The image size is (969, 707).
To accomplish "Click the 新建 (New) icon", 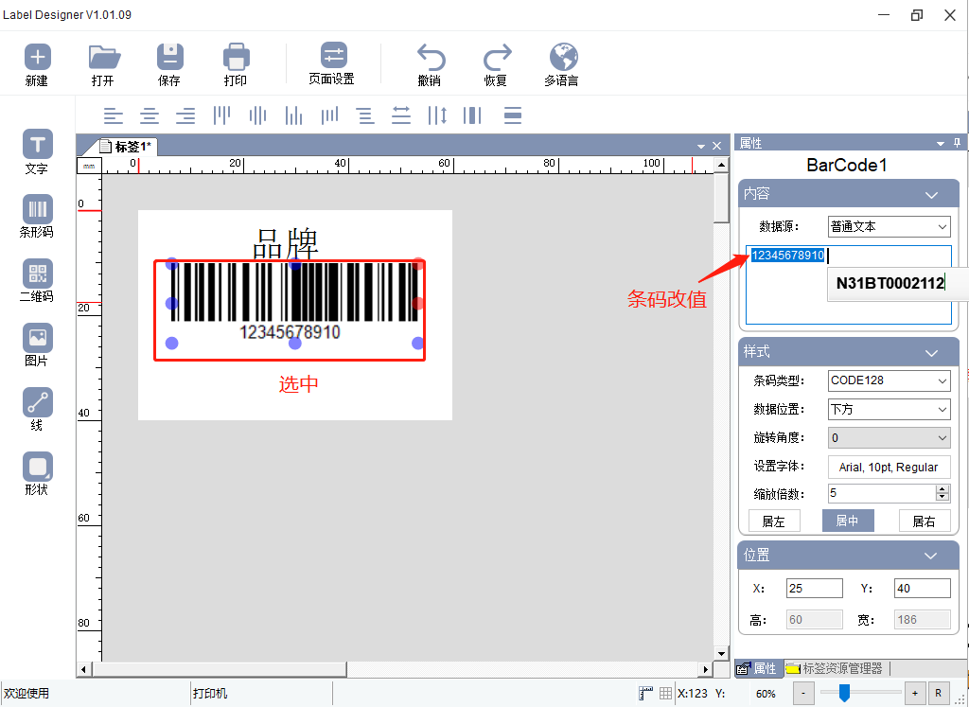I will point(37,58).
